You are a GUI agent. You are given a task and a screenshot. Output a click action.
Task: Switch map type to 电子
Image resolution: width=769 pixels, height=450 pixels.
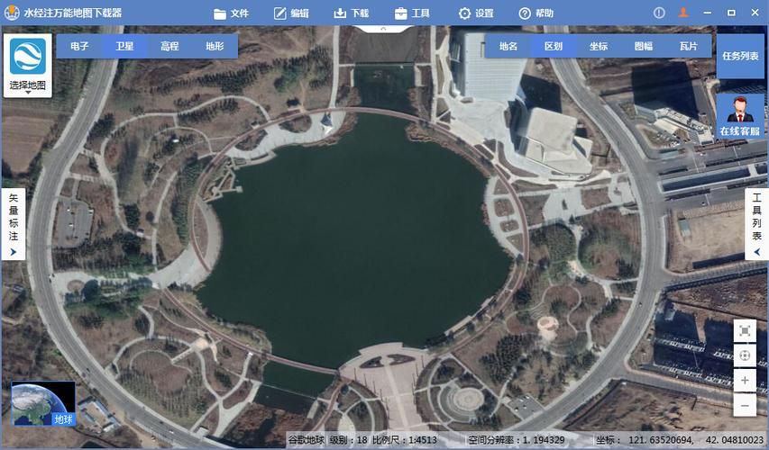click(79, 47)
